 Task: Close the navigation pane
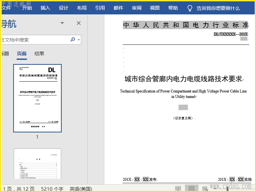[79, 23]
